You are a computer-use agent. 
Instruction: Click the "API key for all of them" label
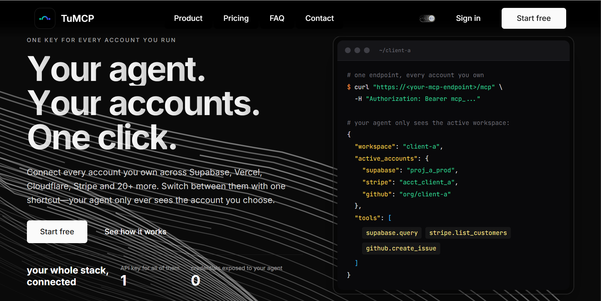pyautogui.click(x=150, y=268)
